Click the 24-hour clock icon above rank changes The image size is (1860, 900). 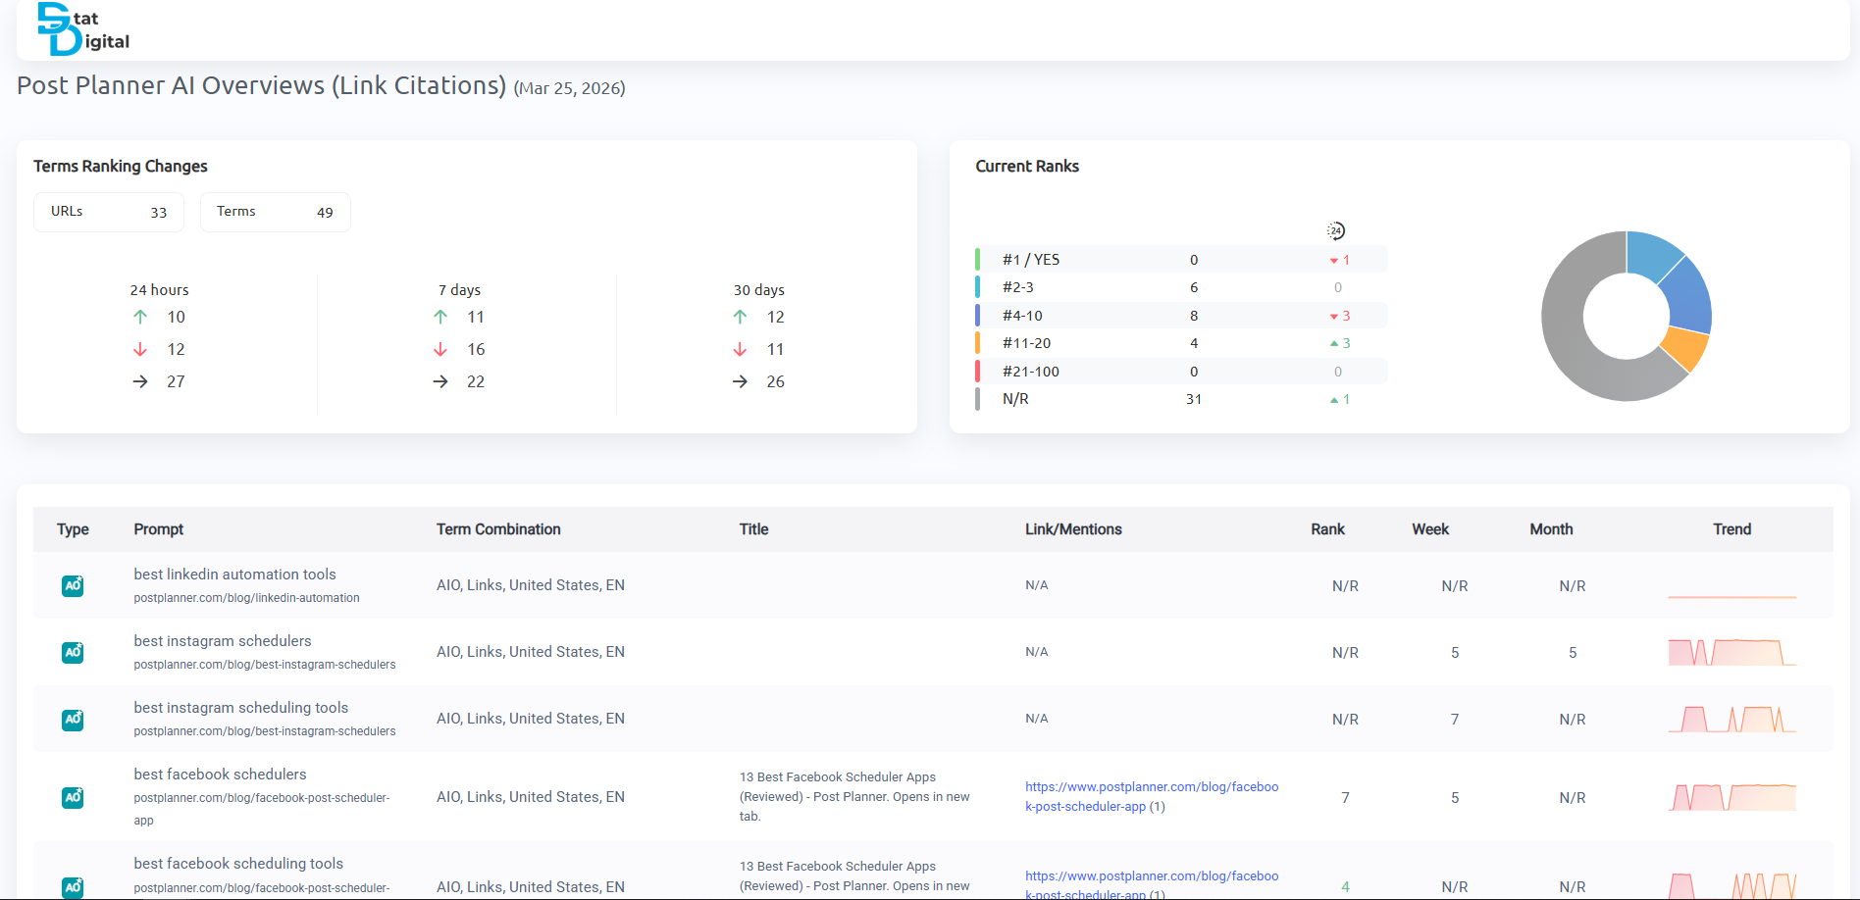pos(1336,230)
